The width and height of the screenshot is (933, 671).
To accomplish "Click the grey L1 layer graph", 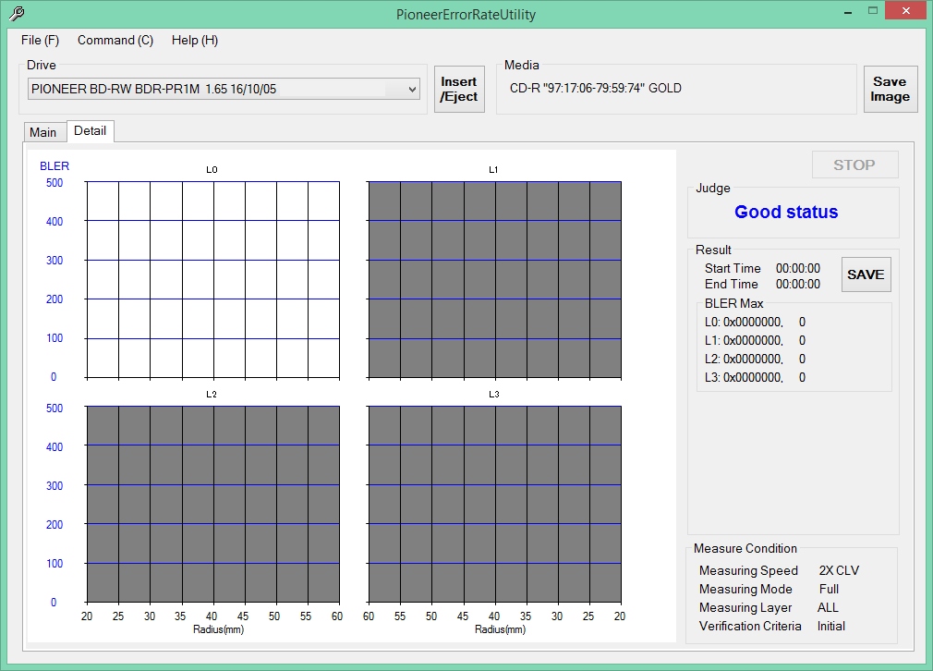I will 494,279.
